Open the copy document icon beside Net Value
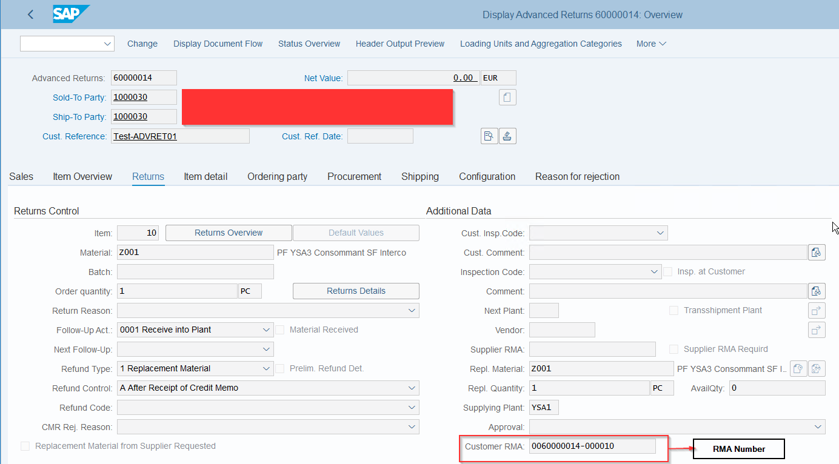 (x=507, y=97)
